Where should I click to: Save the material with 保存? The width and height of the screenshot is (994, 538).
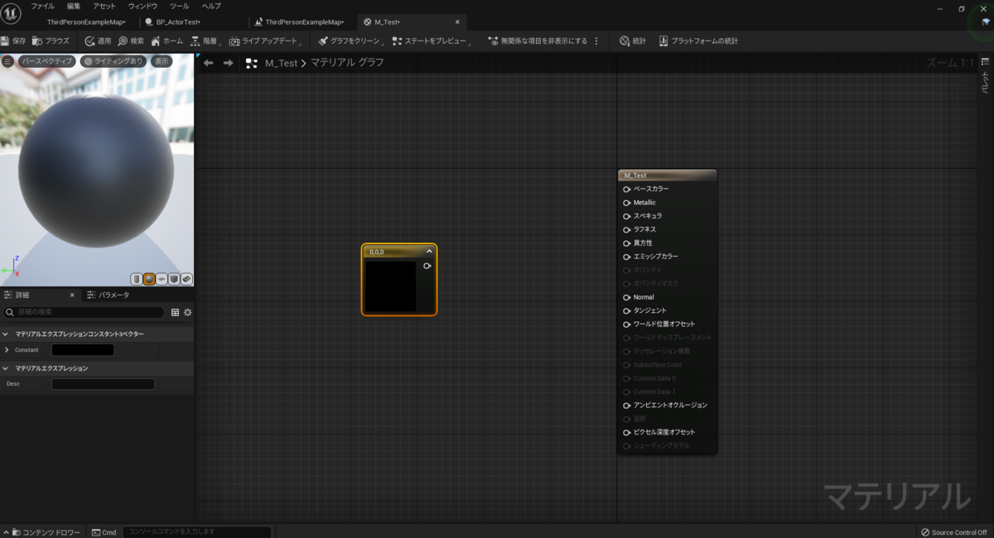[14, 41]
